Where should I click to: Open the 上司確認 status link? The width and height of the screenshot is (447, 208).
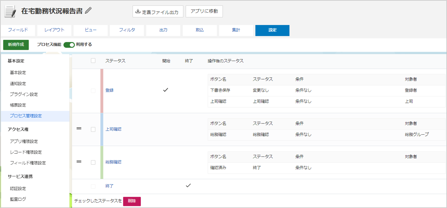[113, 129]
